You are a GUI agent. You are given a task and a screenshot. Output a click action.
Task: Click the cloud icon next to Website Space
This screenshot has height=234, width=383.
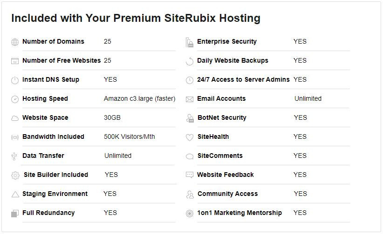[x=15, y=118]
